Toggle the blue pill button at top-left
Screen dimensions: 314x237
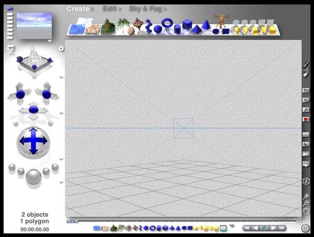(10, 9)
